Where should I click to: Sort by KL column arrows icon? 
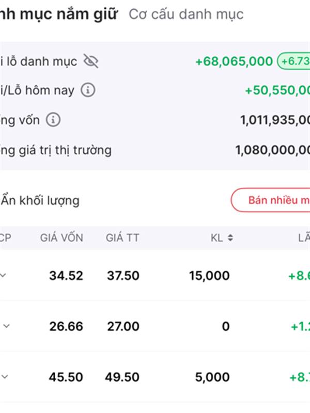click(x=230, y=238)
